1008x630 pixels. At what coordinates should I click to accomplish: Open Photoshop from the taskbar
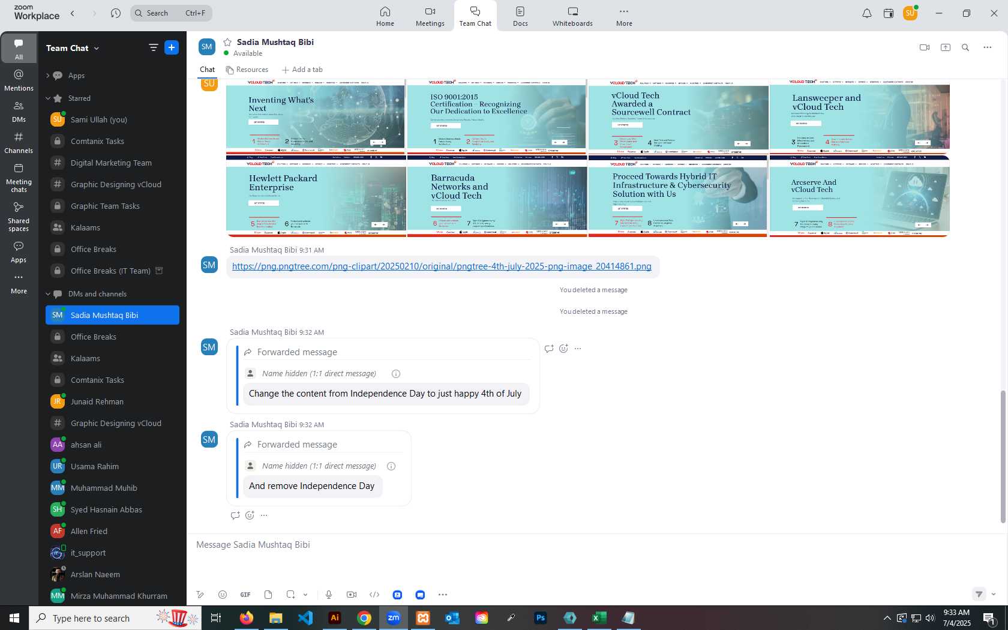pos(541,617)
